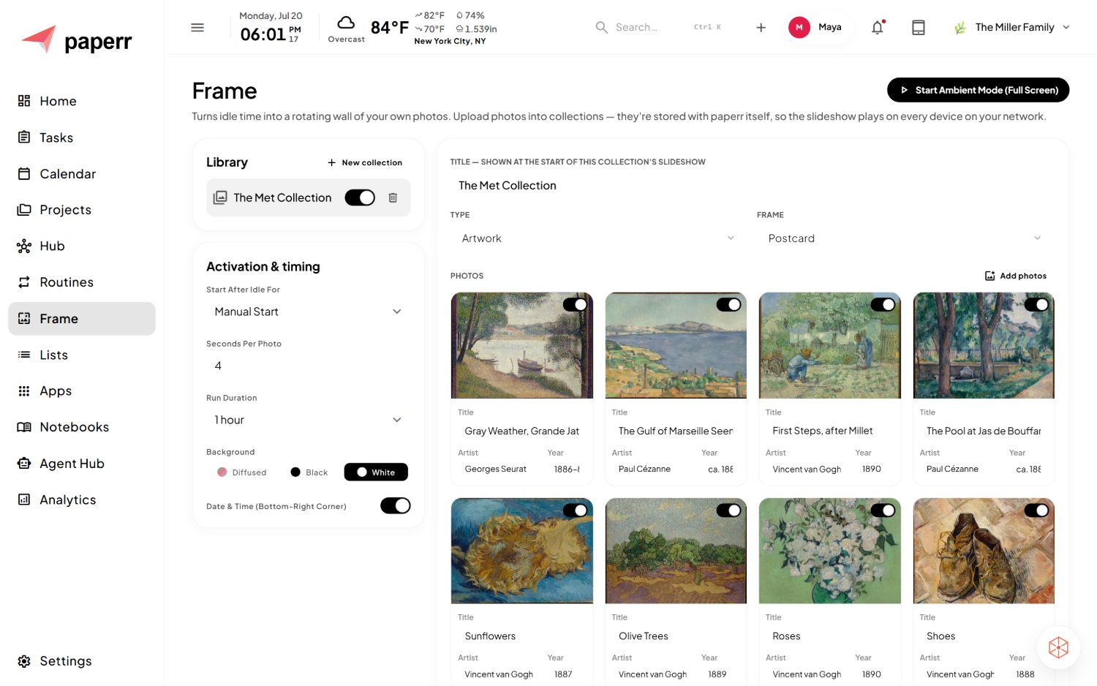Edit Georges Seurat artist field

tap(499, 469)
